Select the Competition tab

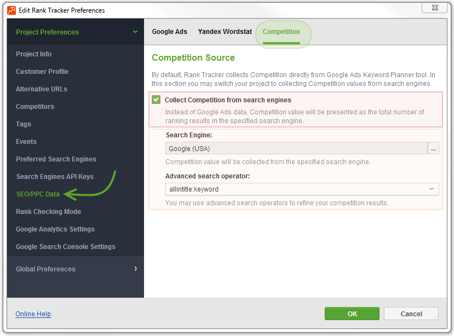click(x=281, y=32)
